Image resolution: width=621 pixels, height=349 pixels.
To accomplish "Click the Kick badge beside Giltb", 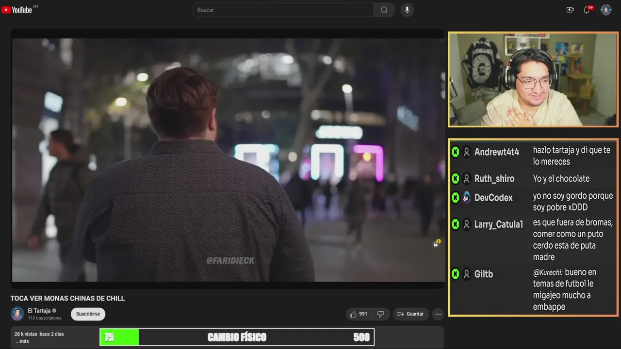I will click(455, 274).
